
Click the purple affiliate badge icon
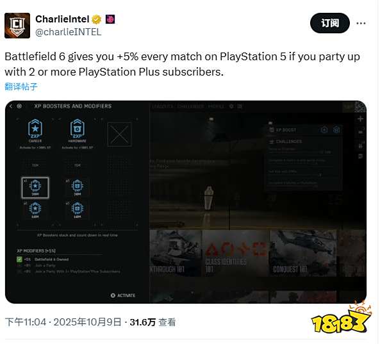tap(110, 19)
